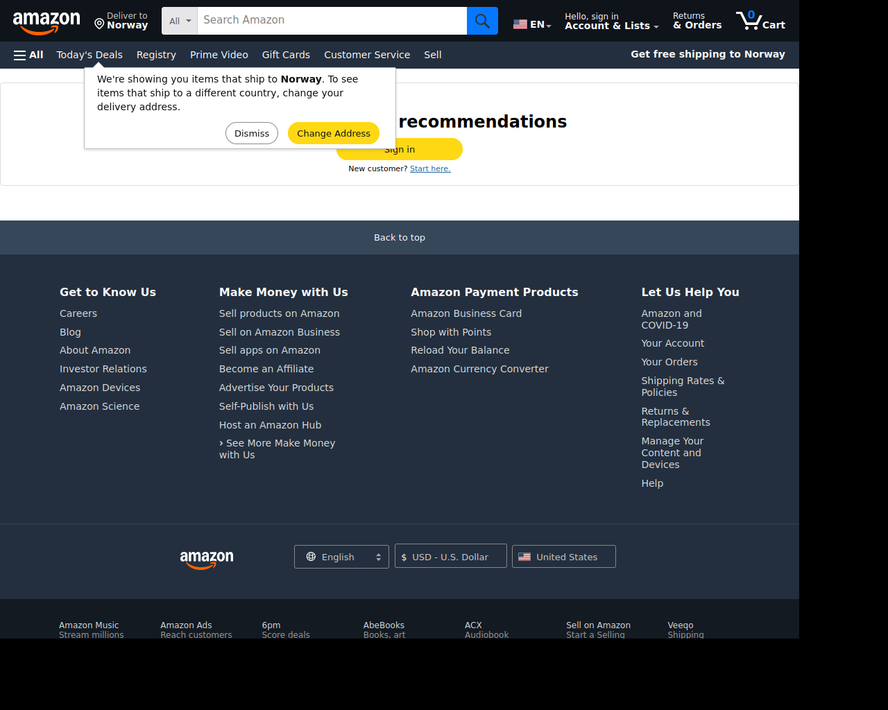The height and width of the screenshot is (710, 888).
Task: Click Get free shipping to Norway
Action: tap(708, 54)
